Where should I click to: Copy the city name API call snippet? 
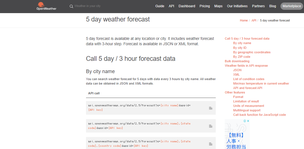point(210,108)
